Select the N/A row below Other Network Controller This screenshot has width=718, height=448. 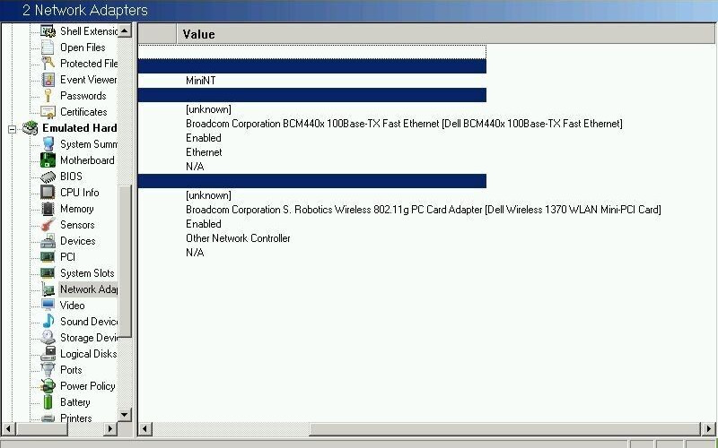195,253
